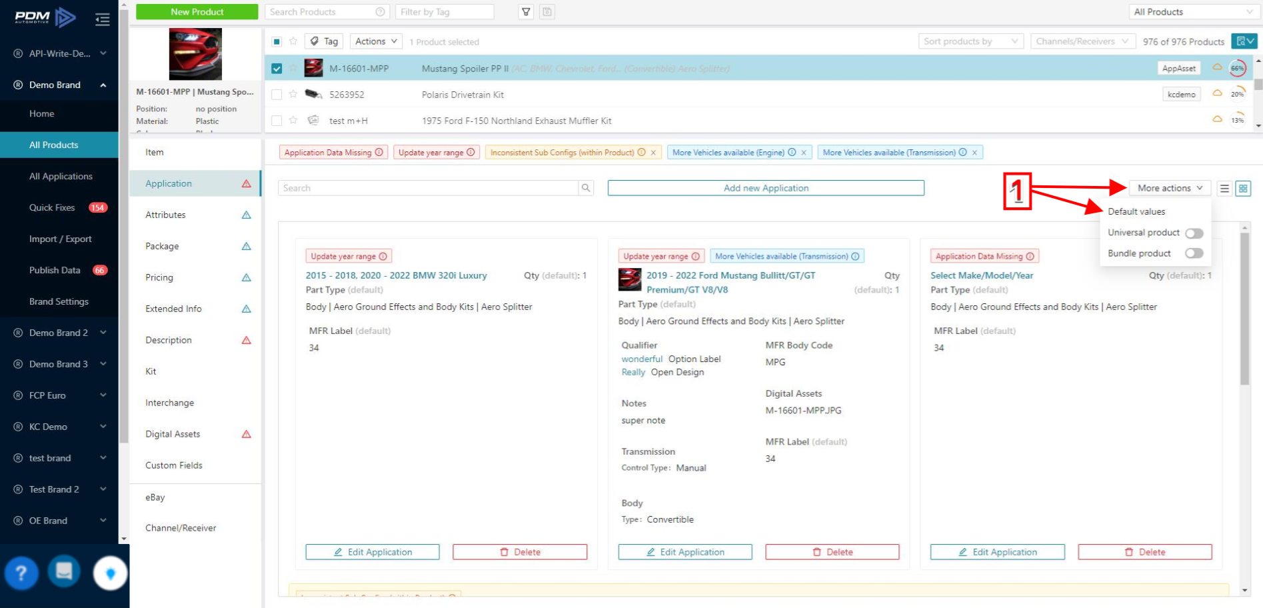Open the Sort products by dropdown

(x=971, y=41)
